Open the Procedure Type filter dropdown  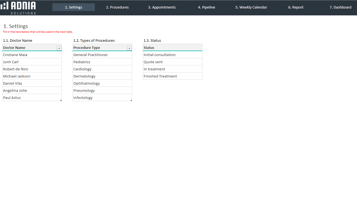click(129, 48)
